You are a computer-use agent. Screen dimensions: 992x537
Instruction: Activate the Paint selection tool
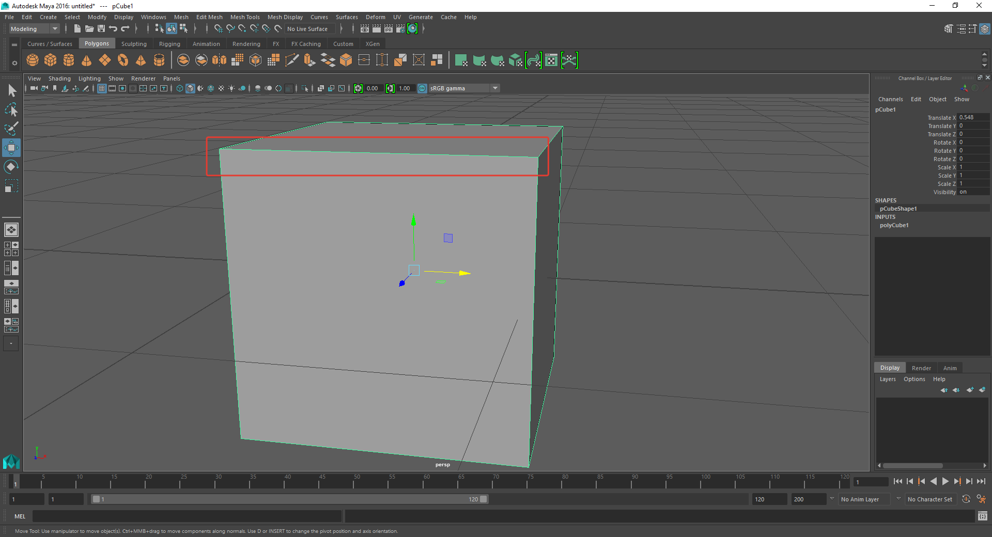[11, 129]
